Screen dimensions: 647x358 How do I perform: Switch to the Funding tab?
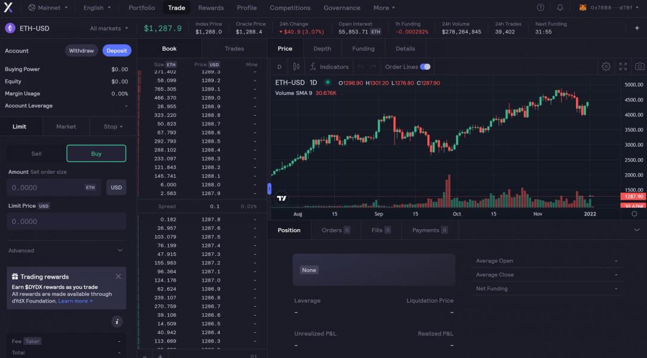(x=363, y=49)
